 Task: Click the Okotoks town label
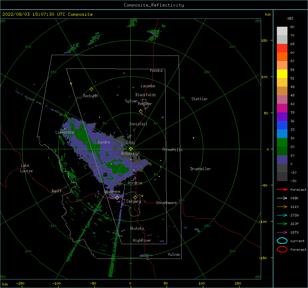coord(137,228)
